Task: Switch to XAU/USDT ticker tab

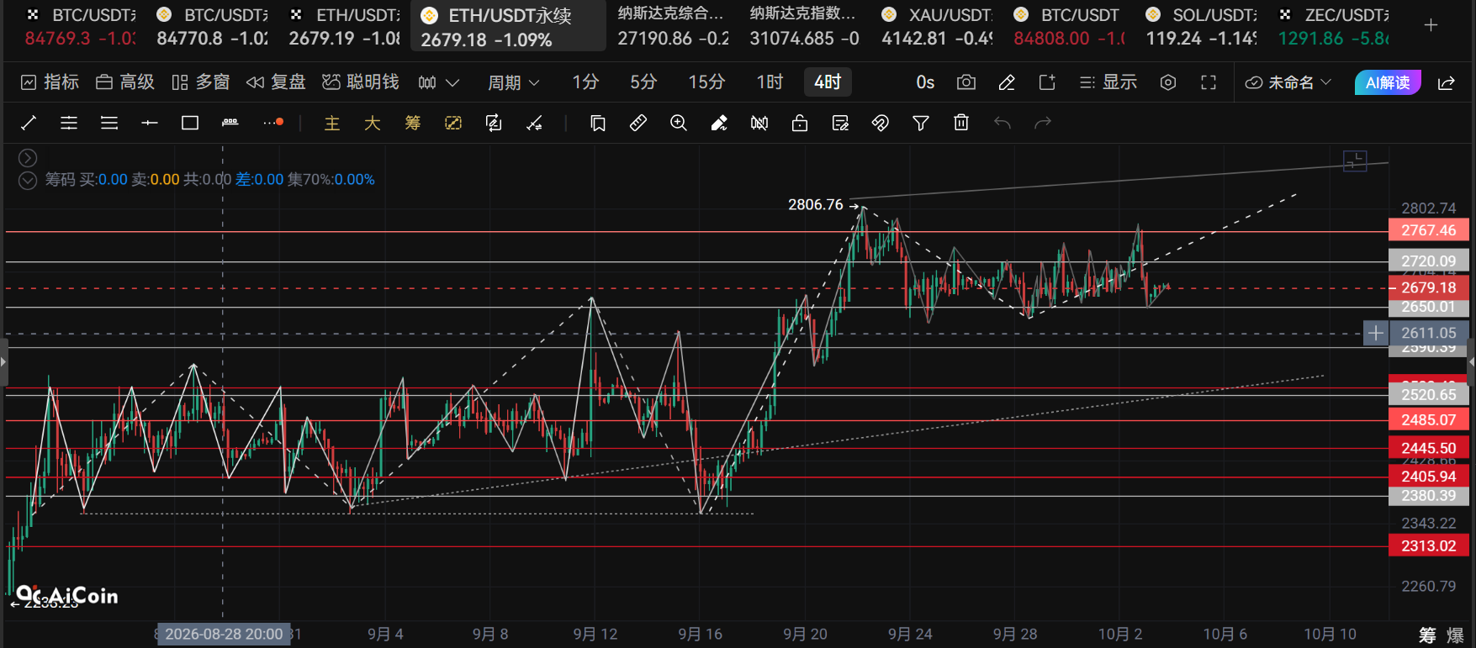Action: [937, 26]
